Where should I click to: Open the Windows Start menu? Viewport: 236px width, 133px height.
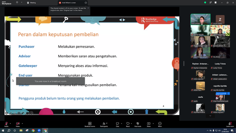coord(3,130)
